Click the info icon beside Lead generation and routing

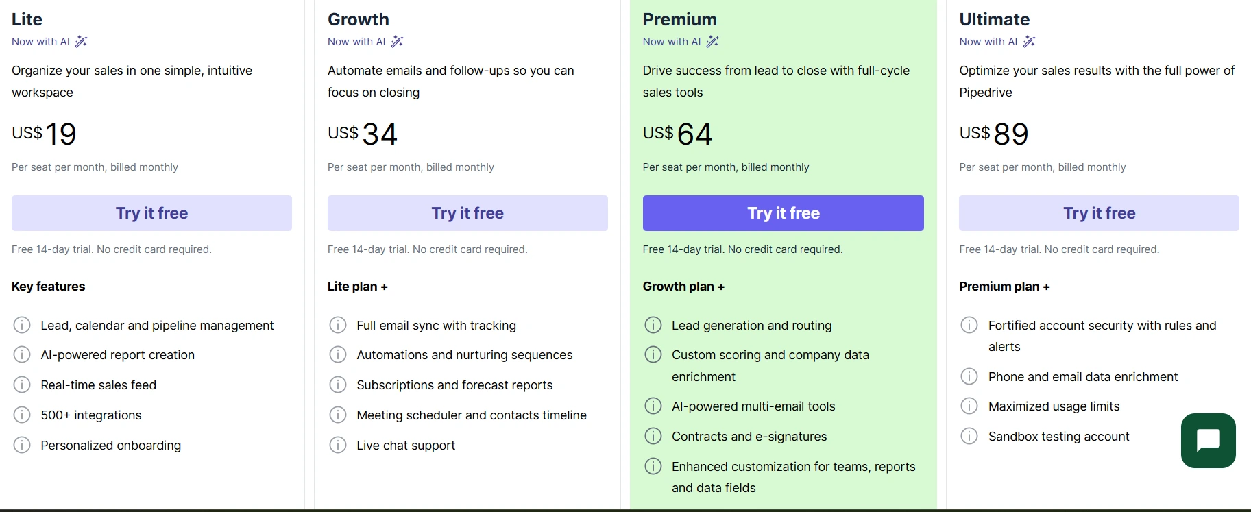(x=653, y=325)
